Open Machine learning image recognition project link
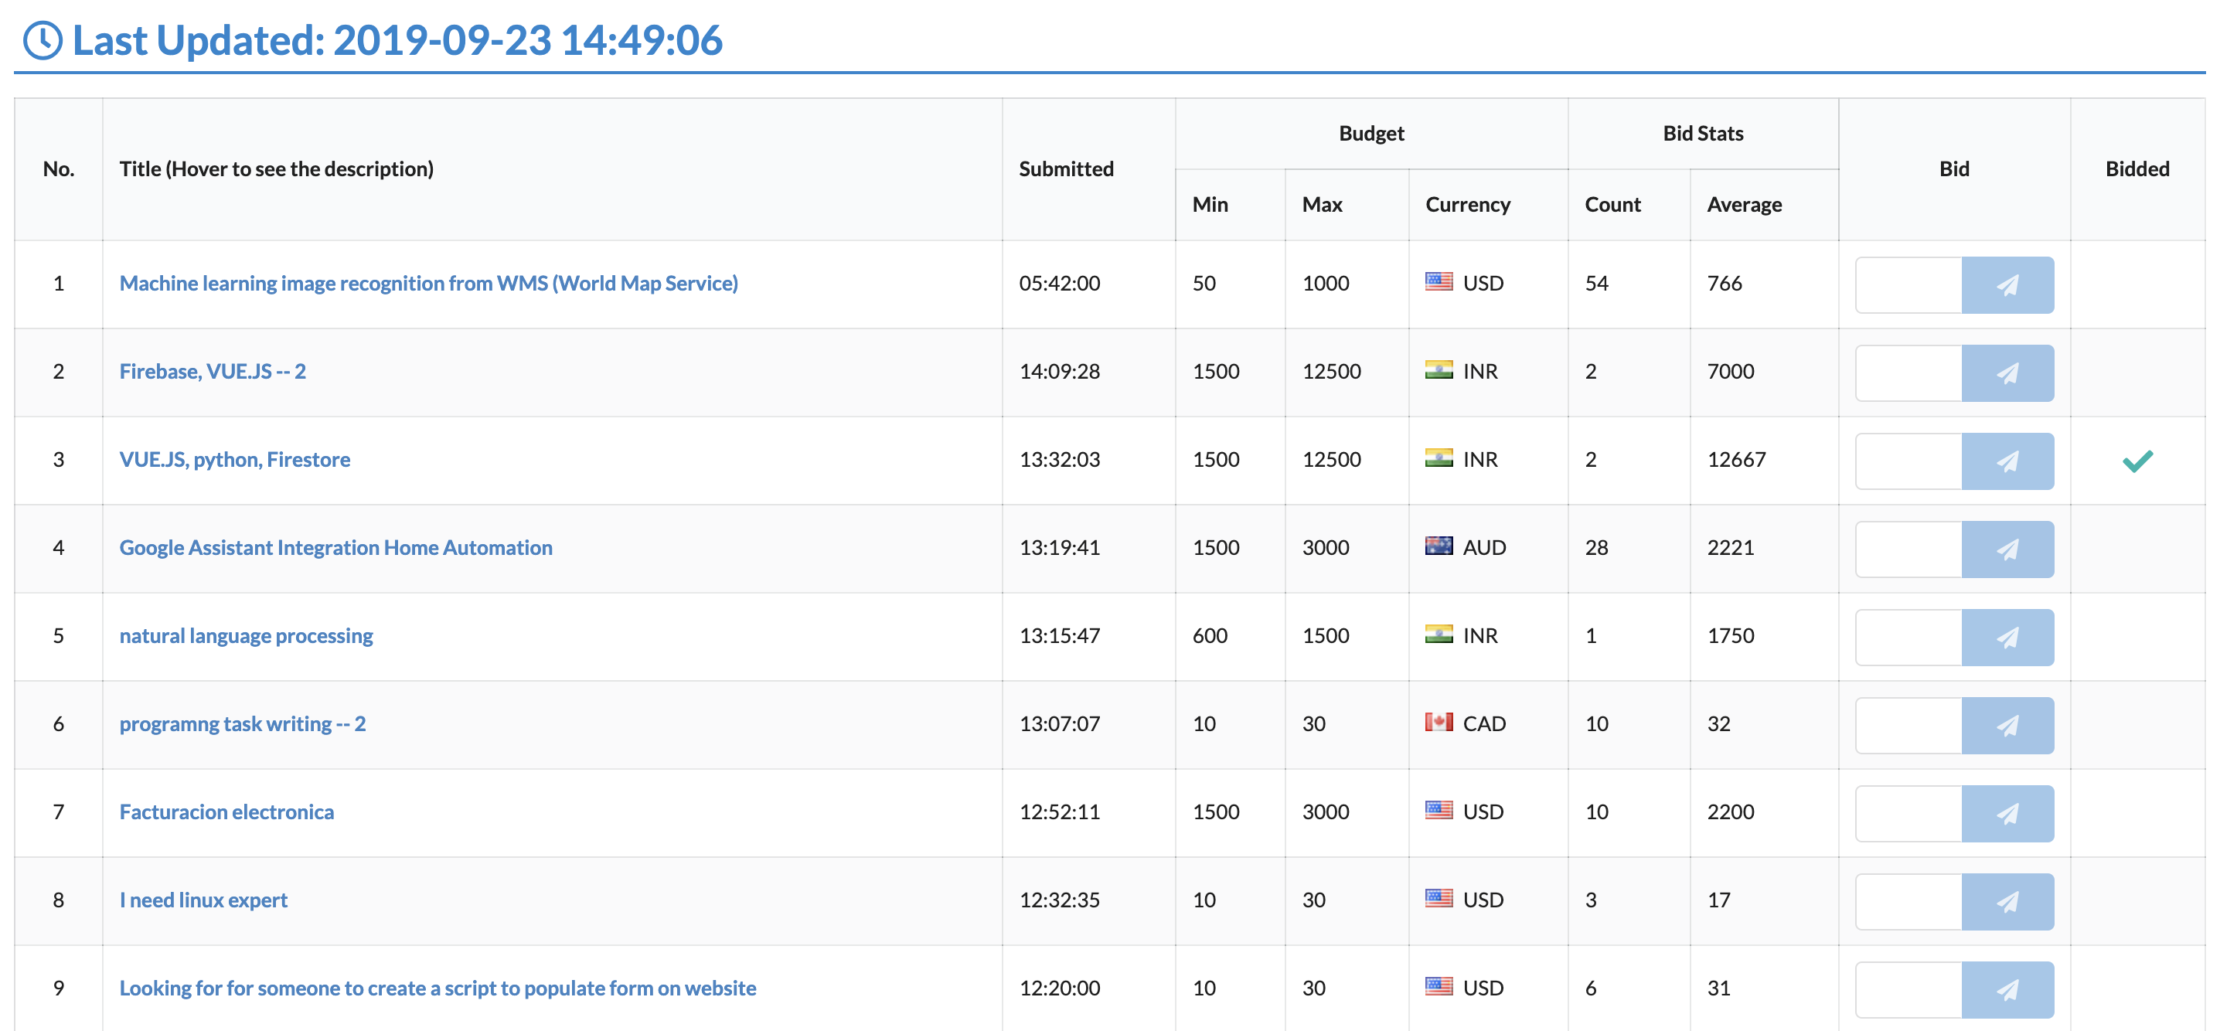 [428, 284]
